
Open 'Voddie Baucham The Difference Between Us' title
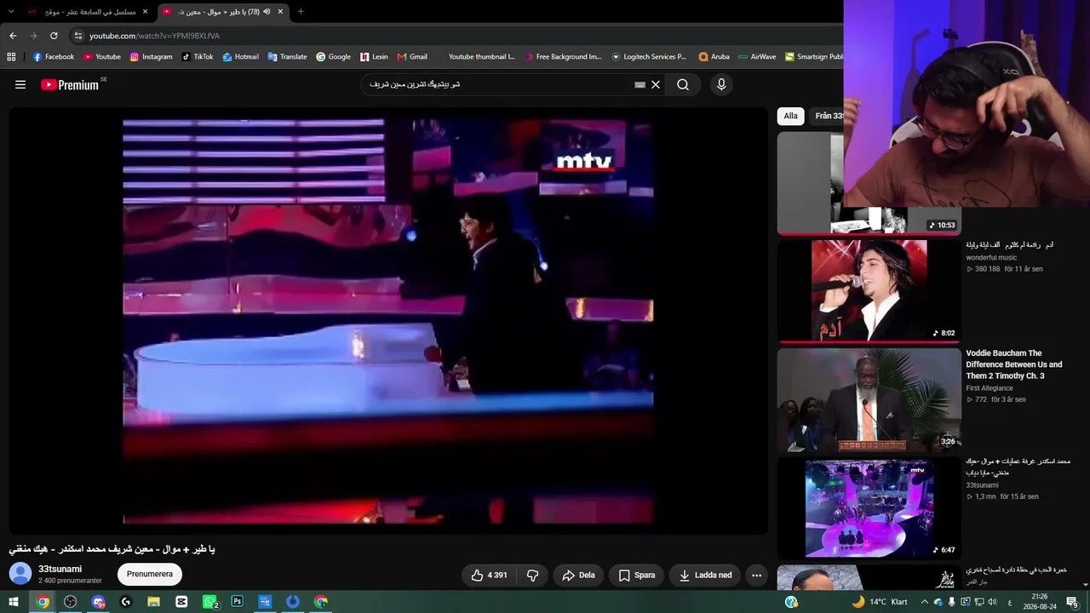(1014, 364)
